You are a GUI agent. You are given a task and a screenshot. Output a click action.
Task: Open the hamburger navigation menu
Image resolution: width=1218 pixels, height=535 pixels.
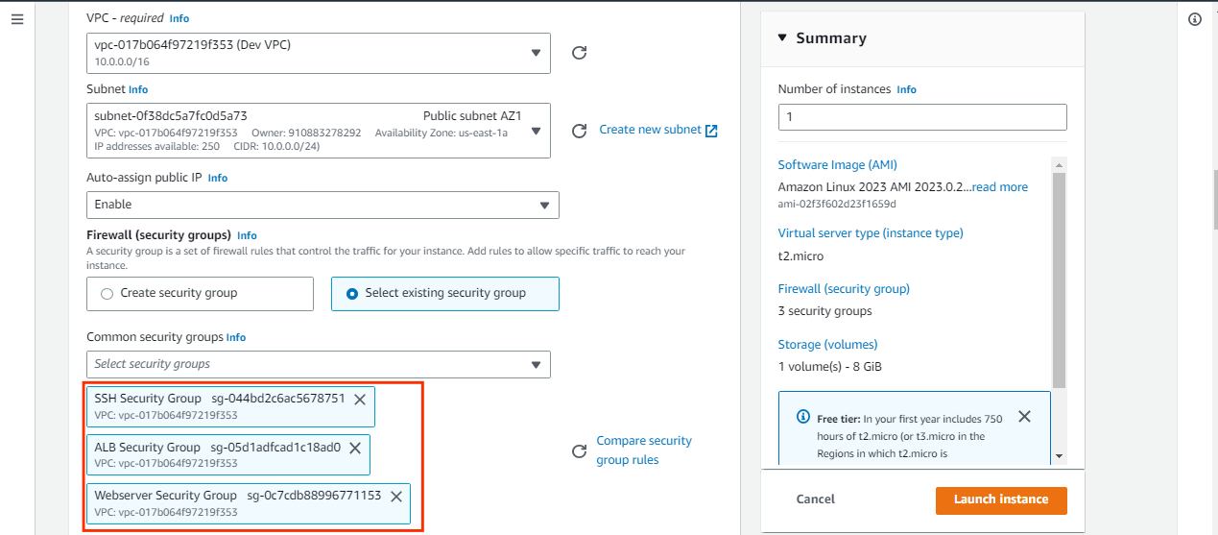16,19
